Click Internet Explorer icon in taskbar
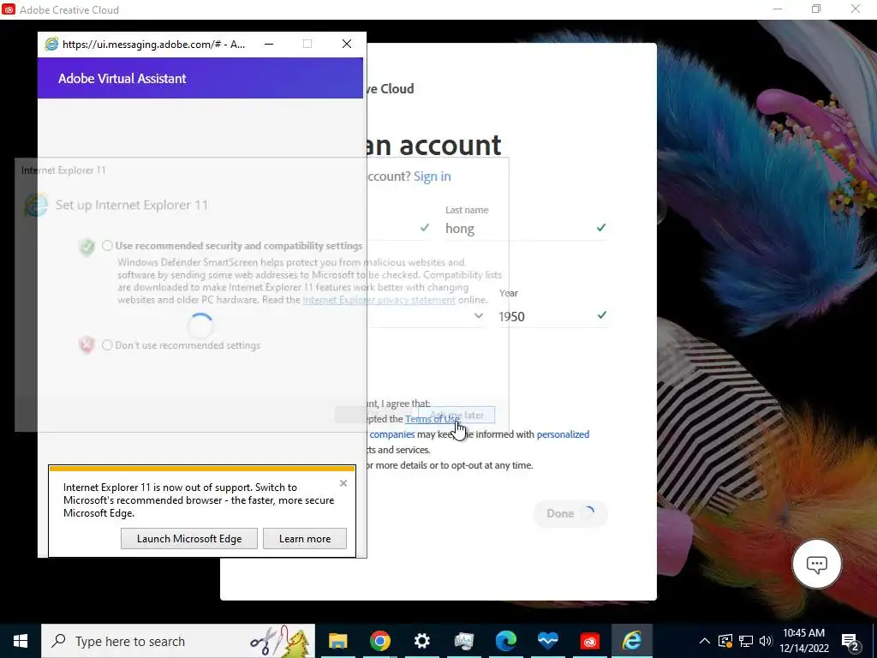 pos(631,641)
